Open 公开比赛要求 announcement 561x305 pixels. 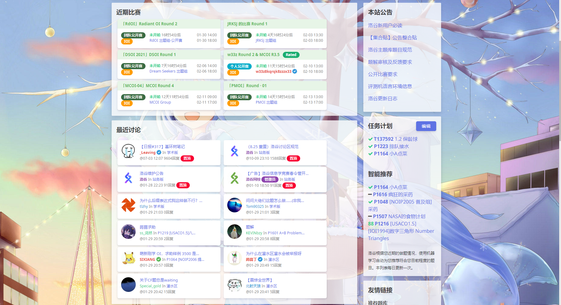click(383, 74)
